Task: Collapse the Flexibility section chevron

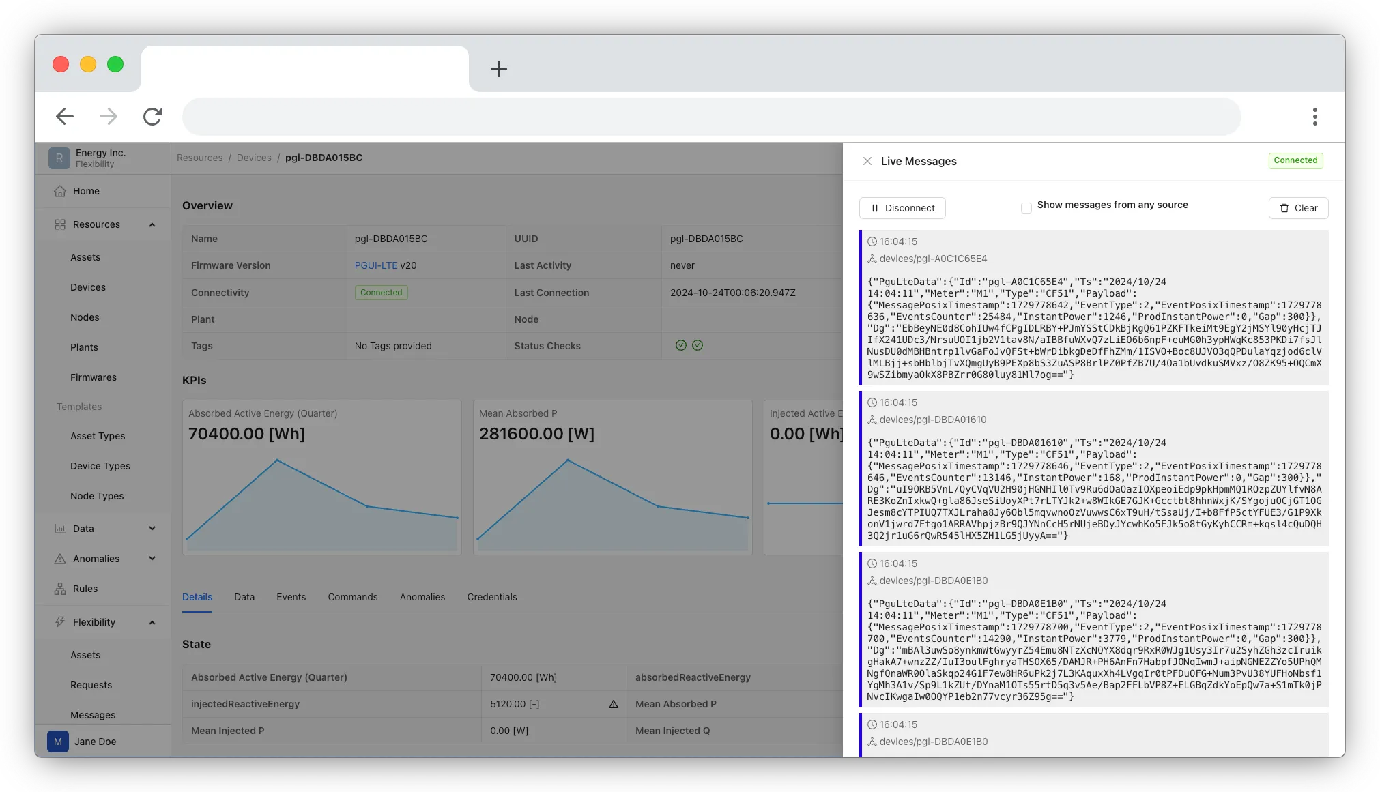Action: [x=152, y=622]
